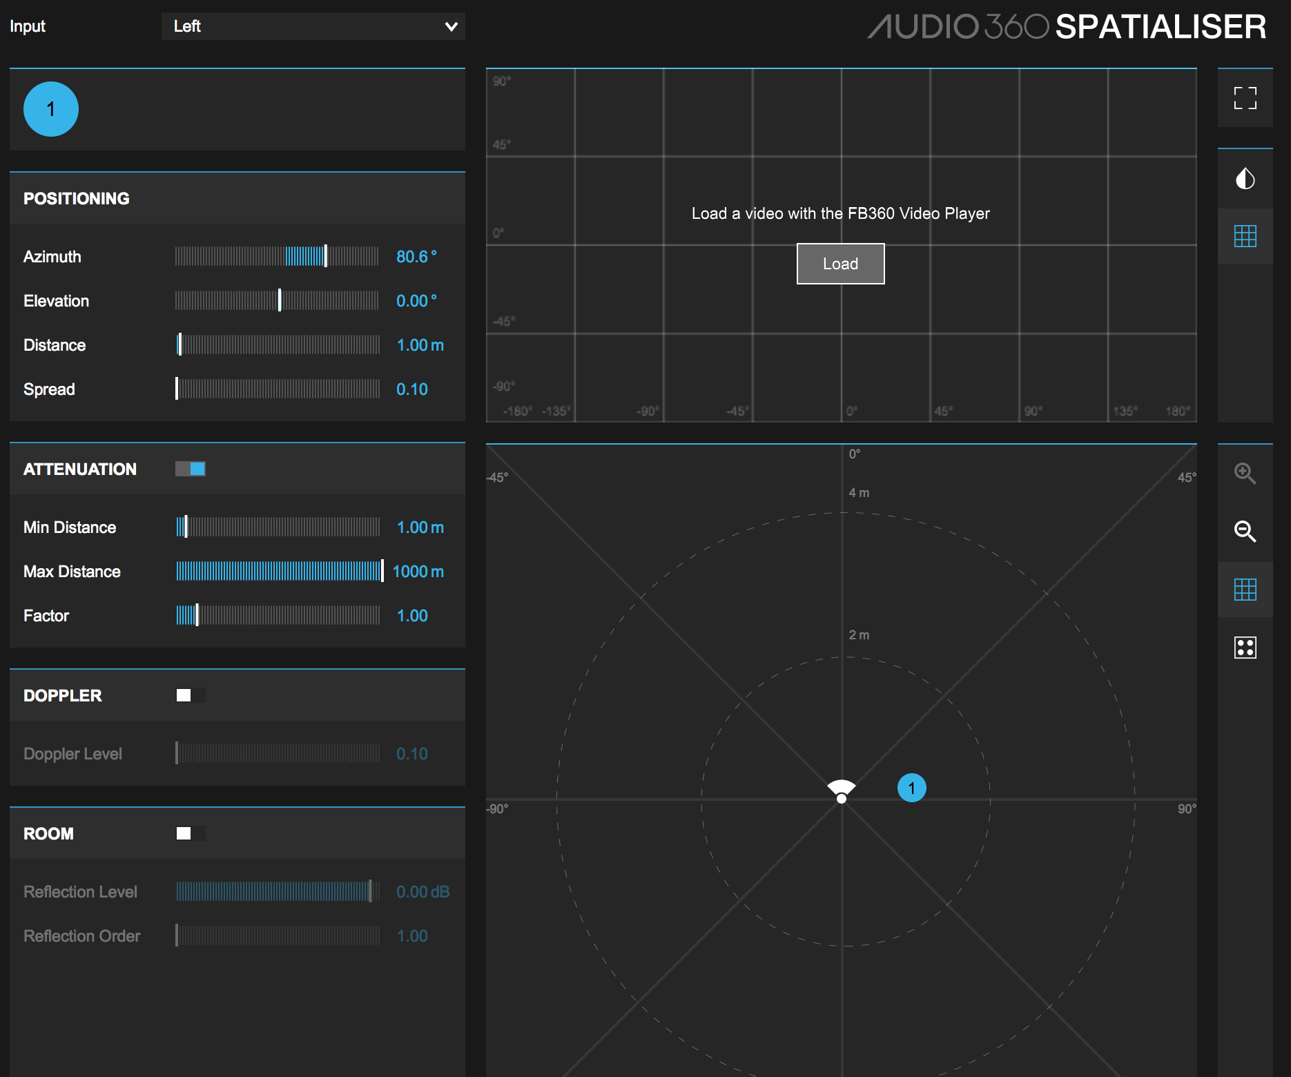The height and width of the screenshot is (1077, 1291).
Task: Select the source 1 circle in the source panel
Action: (51, 109)
